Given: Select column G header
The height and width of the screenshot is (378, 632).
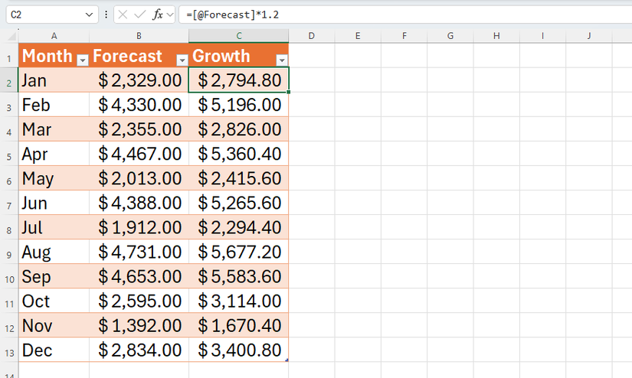Looking at the screenshot, I should [450, 36].
